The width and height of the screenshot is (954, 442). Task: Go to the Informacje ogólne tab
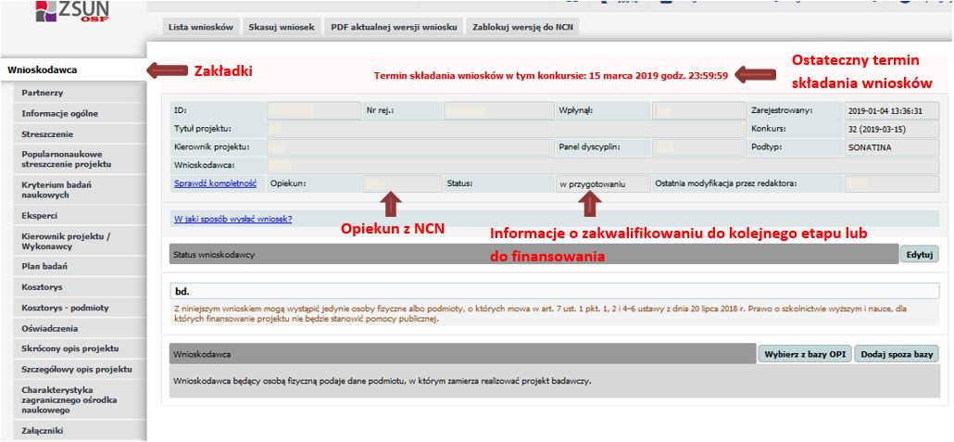(x=80, y=113)
